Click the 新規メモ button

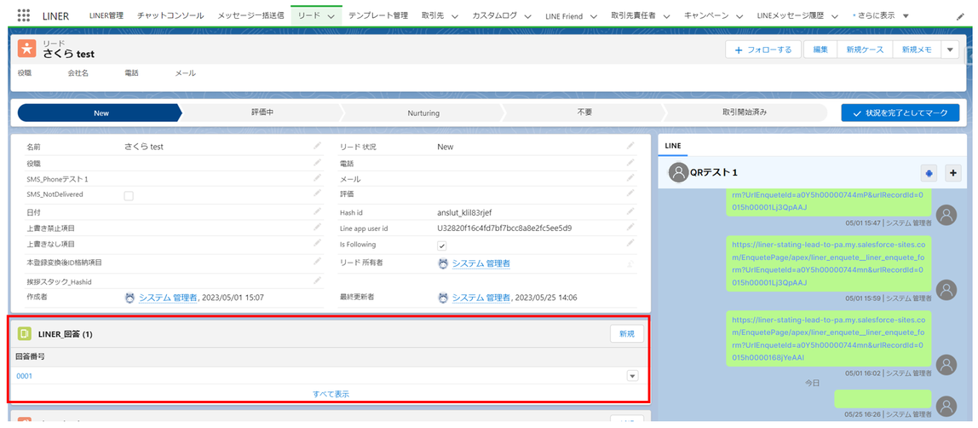coord(917,50)
